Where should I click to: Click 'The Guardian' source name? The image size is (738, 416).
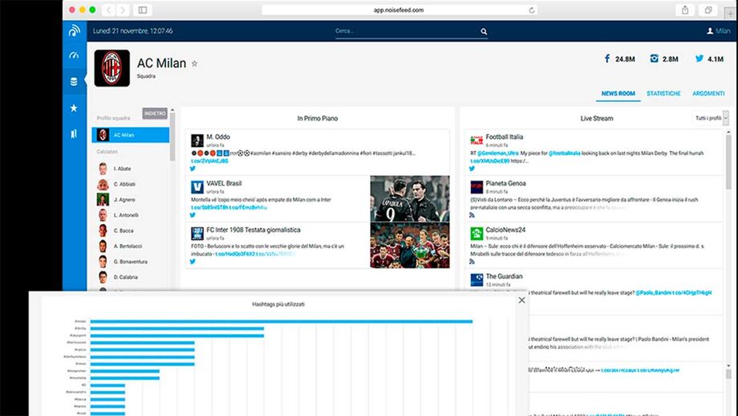coord(504,276)
